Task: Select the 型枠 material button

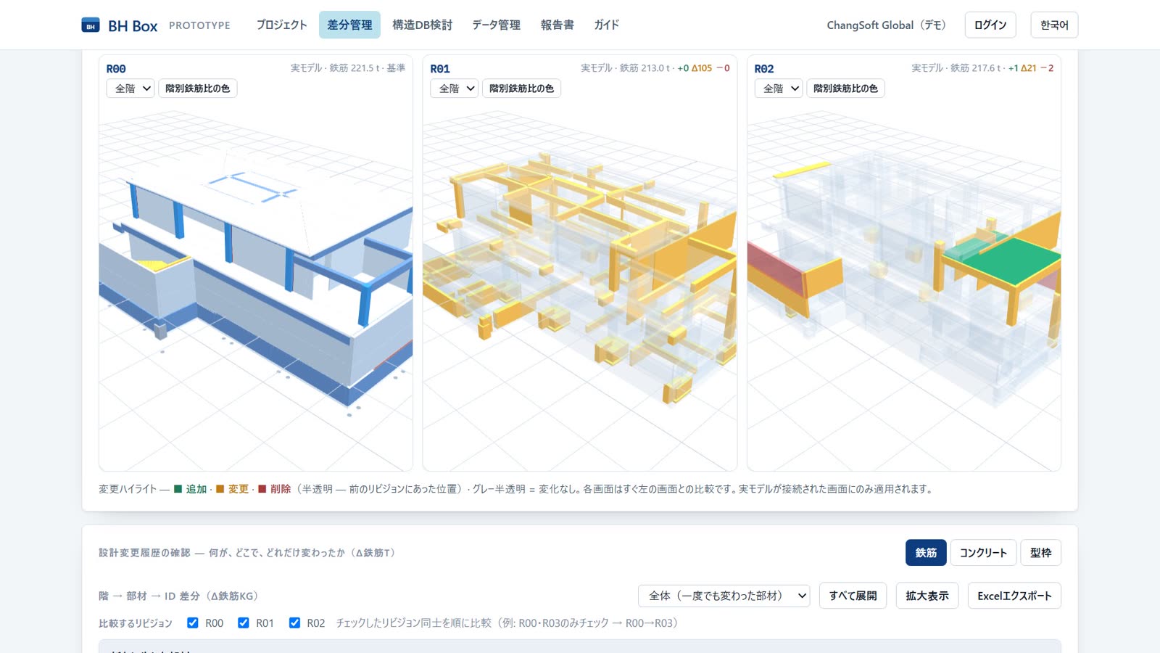Action: (x=1040, y=553)
